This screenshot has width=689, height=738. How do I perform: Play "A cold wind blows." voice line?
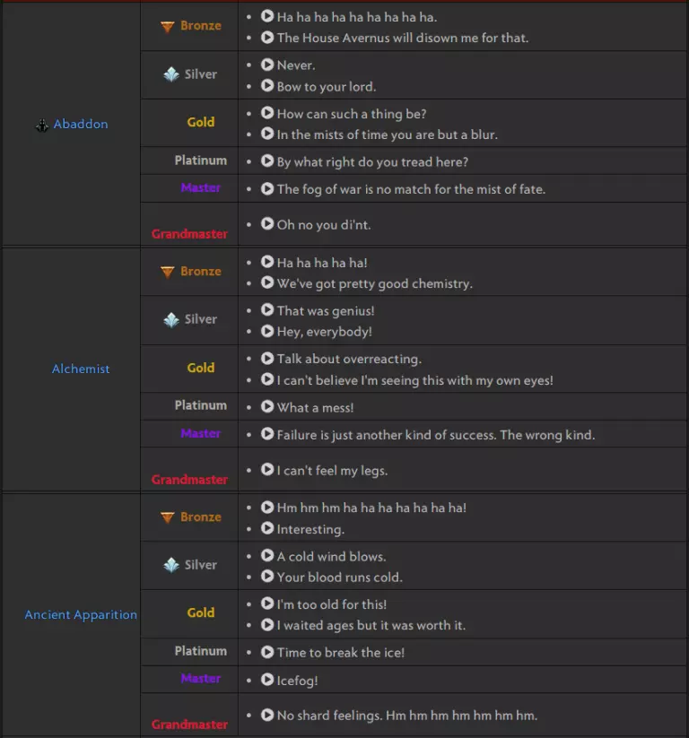(x=268, y=556)
